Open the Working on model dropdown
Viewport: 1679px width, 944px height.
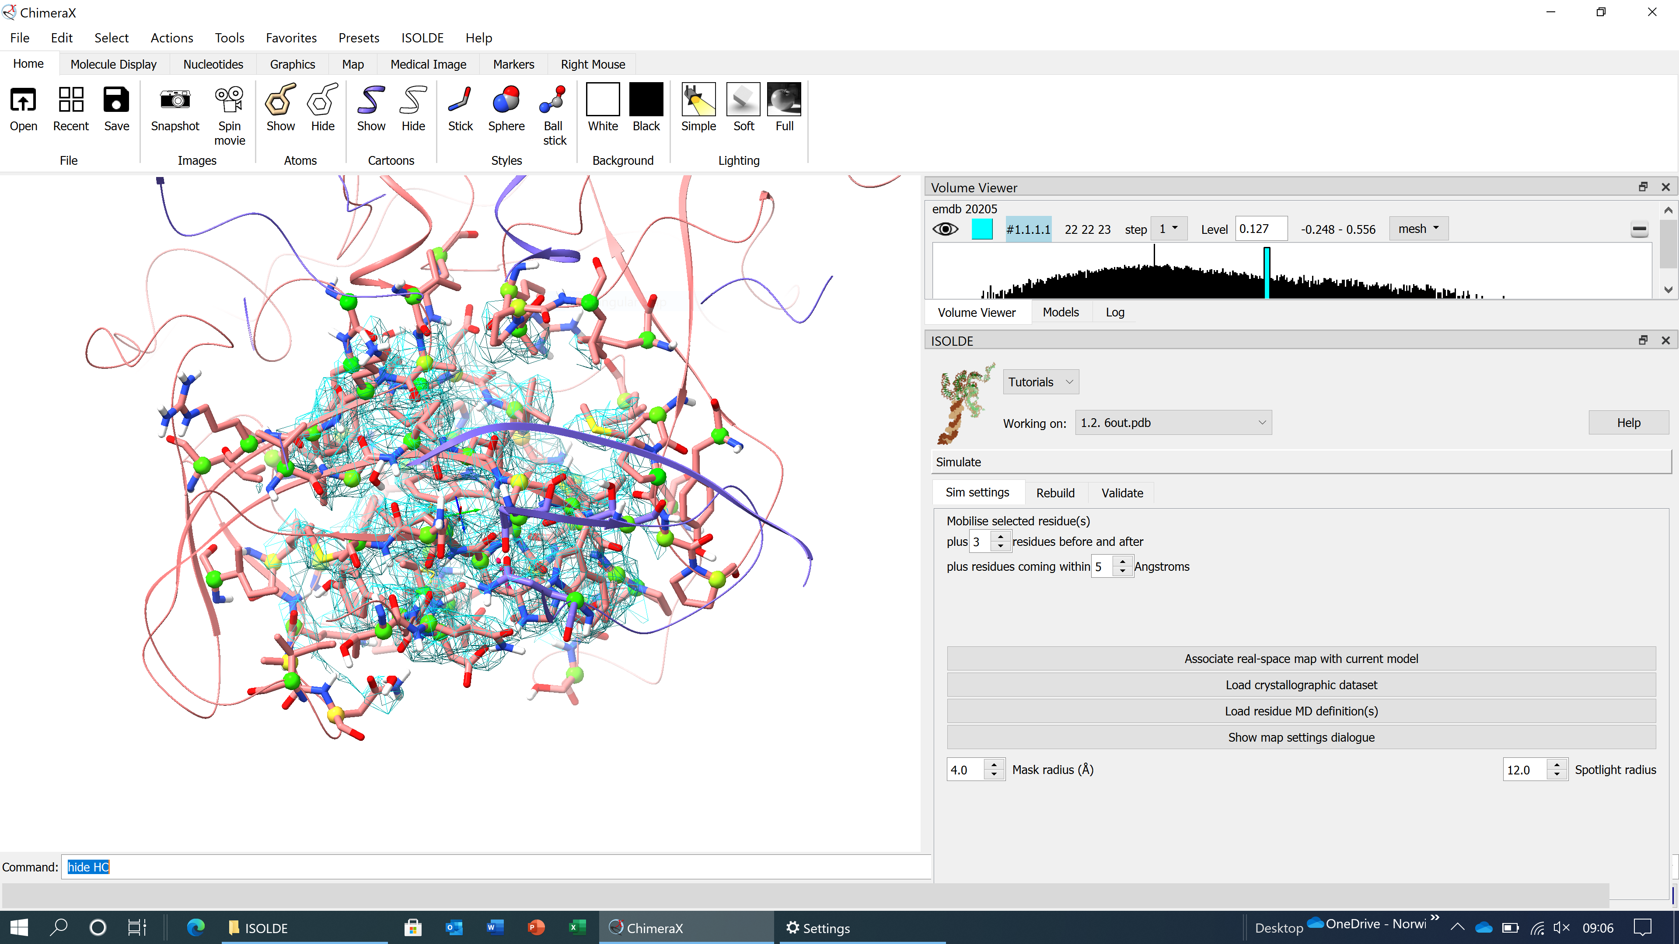point(1173,423)
